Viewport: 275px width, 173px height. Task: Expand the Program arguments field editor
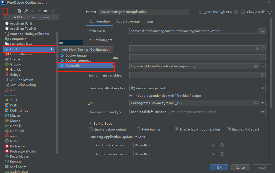coord(262,57)
